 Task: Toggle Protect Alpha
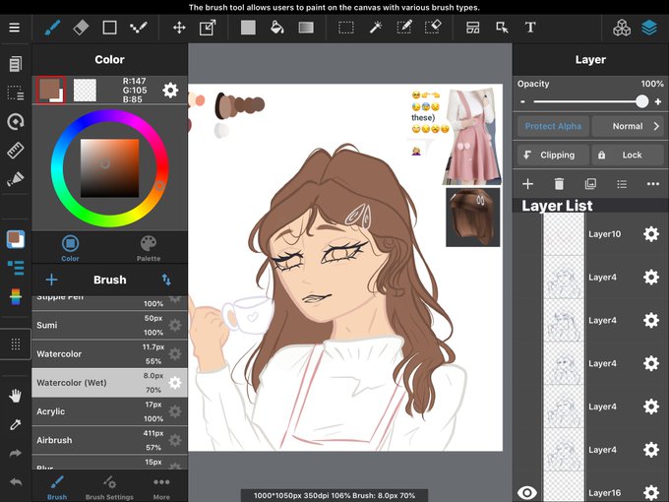(x=553, y=126)
